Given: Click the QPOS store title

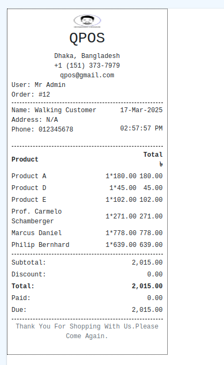Looking at the screenshot, I should pos(87,38).
